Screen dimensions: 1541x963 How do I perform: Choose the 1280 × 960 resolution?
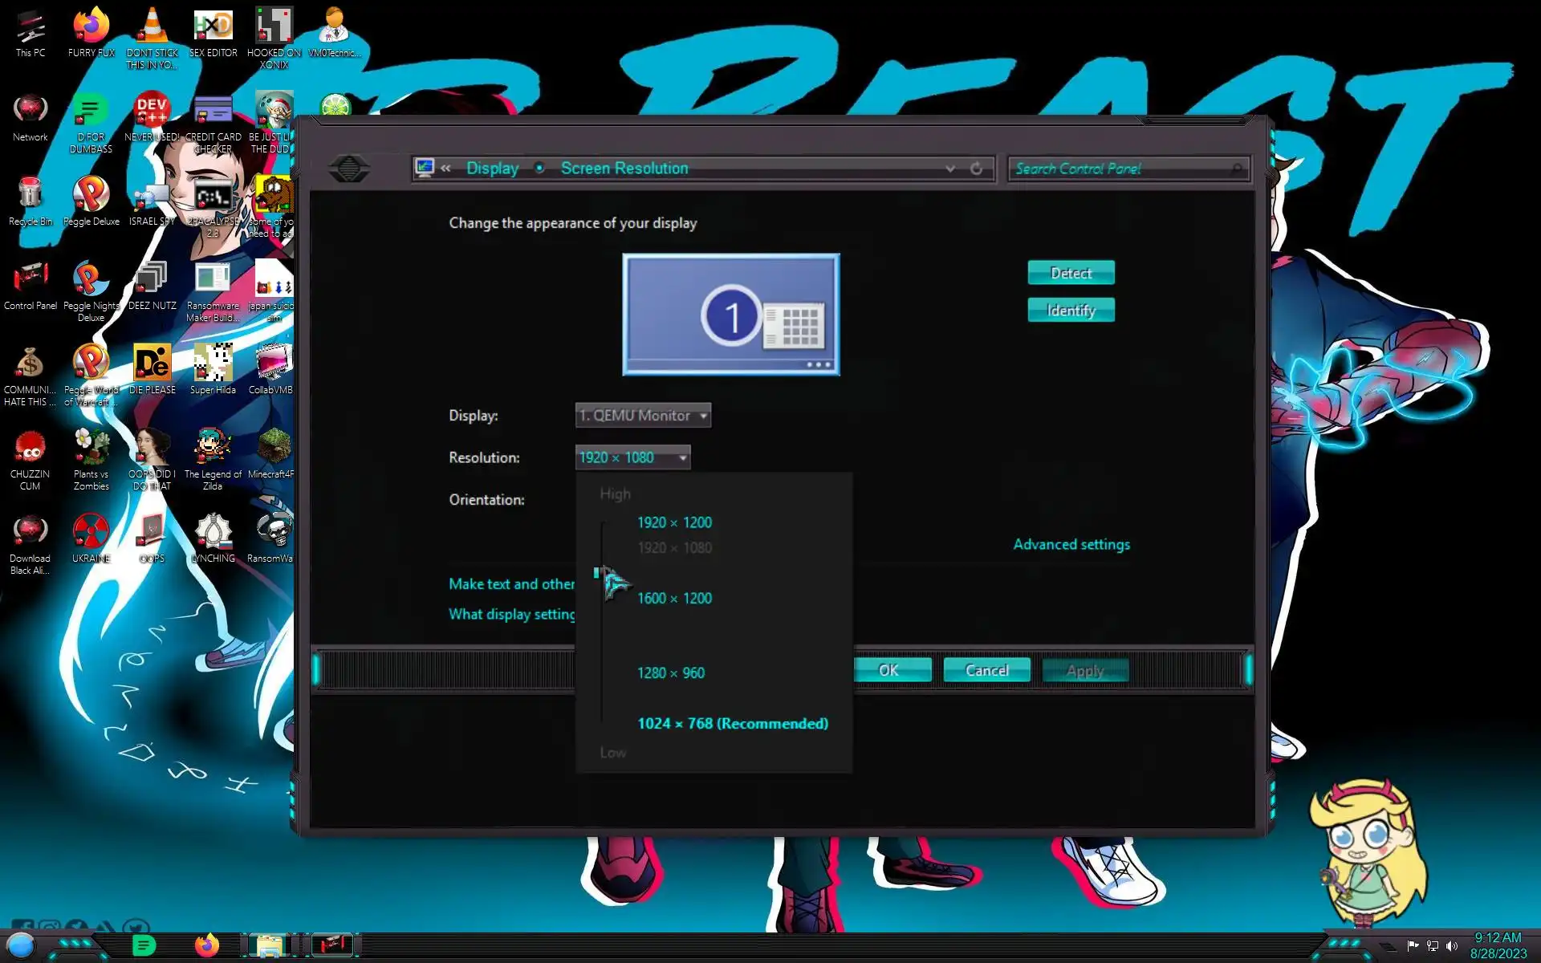670,672
